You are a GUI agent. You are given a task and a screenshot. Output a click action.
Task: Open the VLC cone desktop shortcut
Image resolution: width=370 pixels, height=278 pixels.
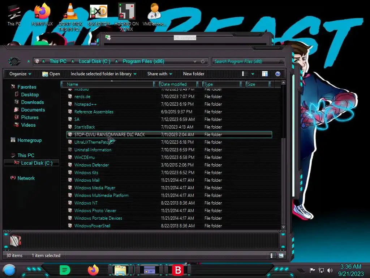tap(70, 17)
